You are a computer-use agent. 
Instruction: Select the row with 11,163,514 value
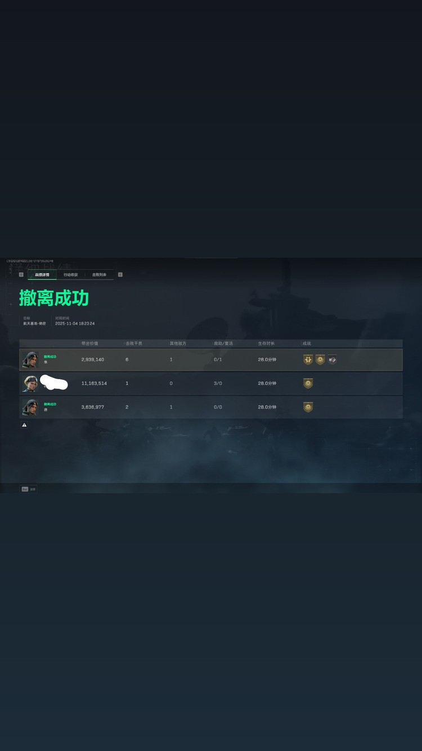(x=211, y=383)
